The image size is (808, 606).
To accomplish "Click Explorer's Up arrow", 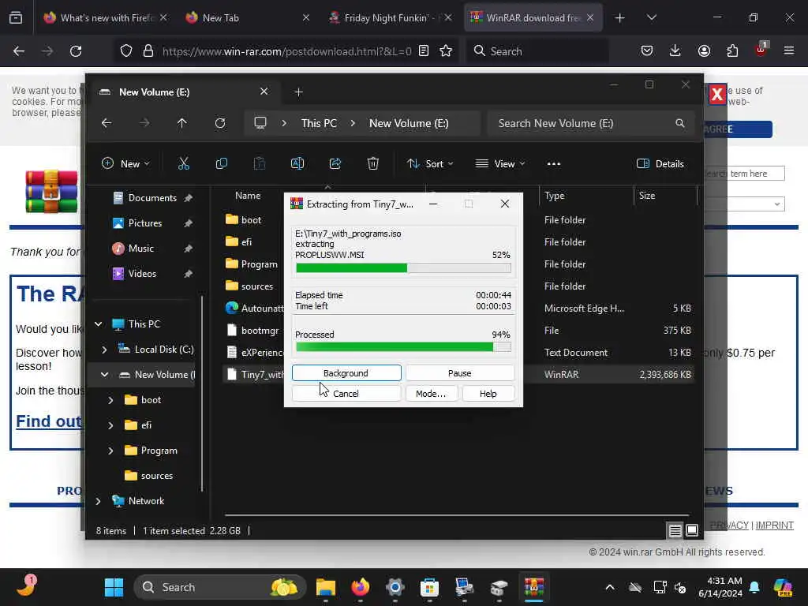I will tap(182, 123).
